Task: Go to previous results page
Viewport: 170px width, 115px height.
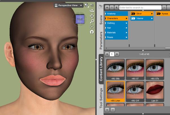Action: (107, 54)
